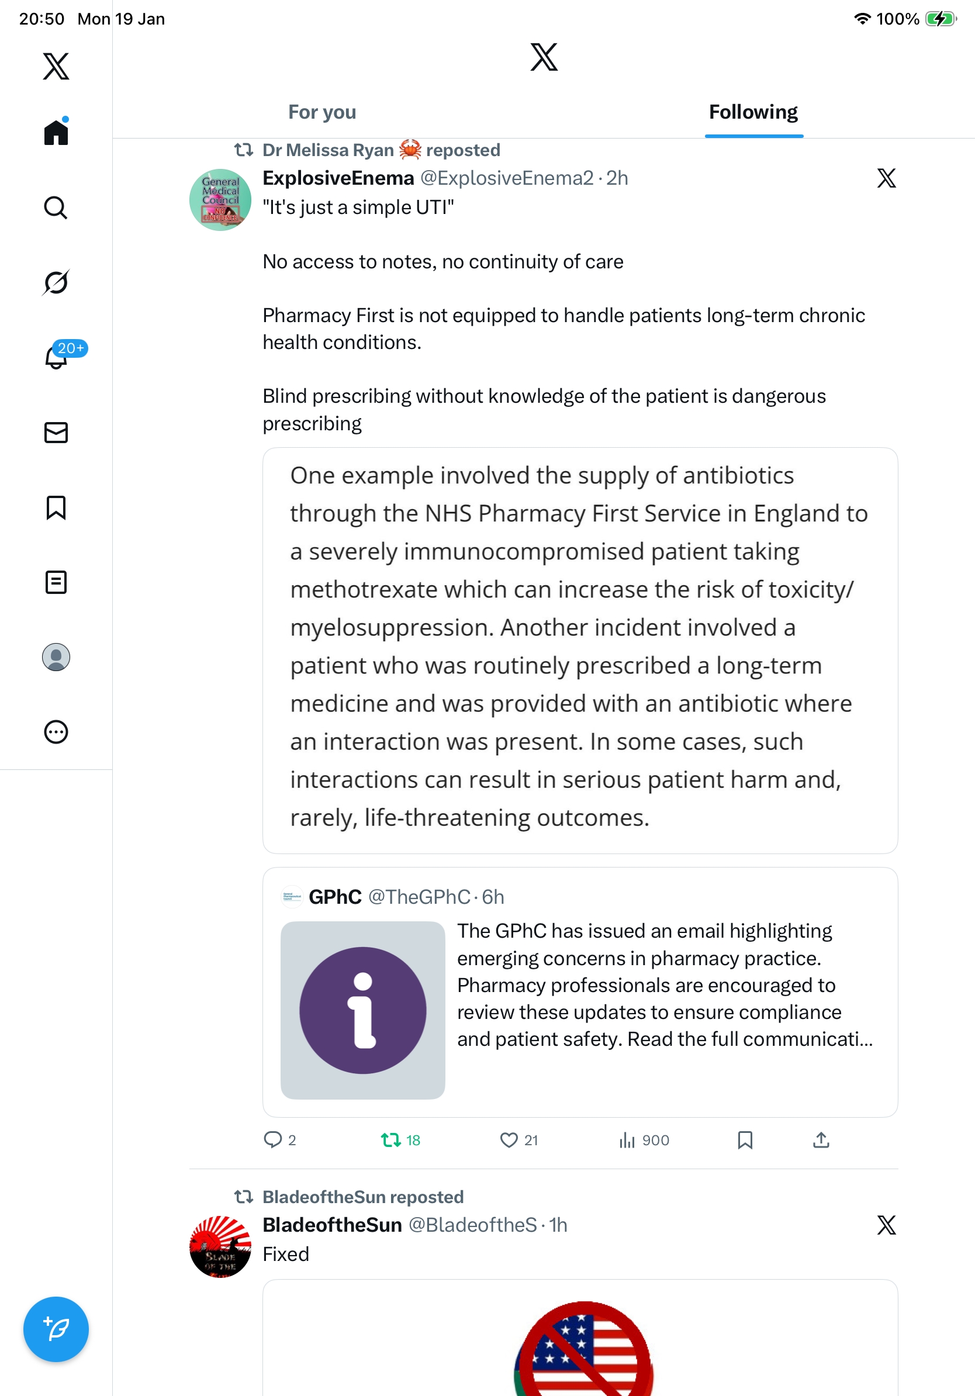This screenshot has width=975, height=1396.
Task: Open Grok from the sidebar
Action: coord(56,283)
